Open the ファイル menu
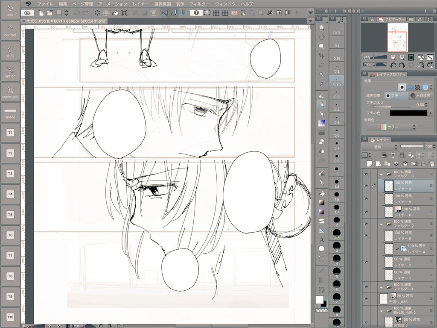This screenshot has height=328, width=437. point(45,4)
